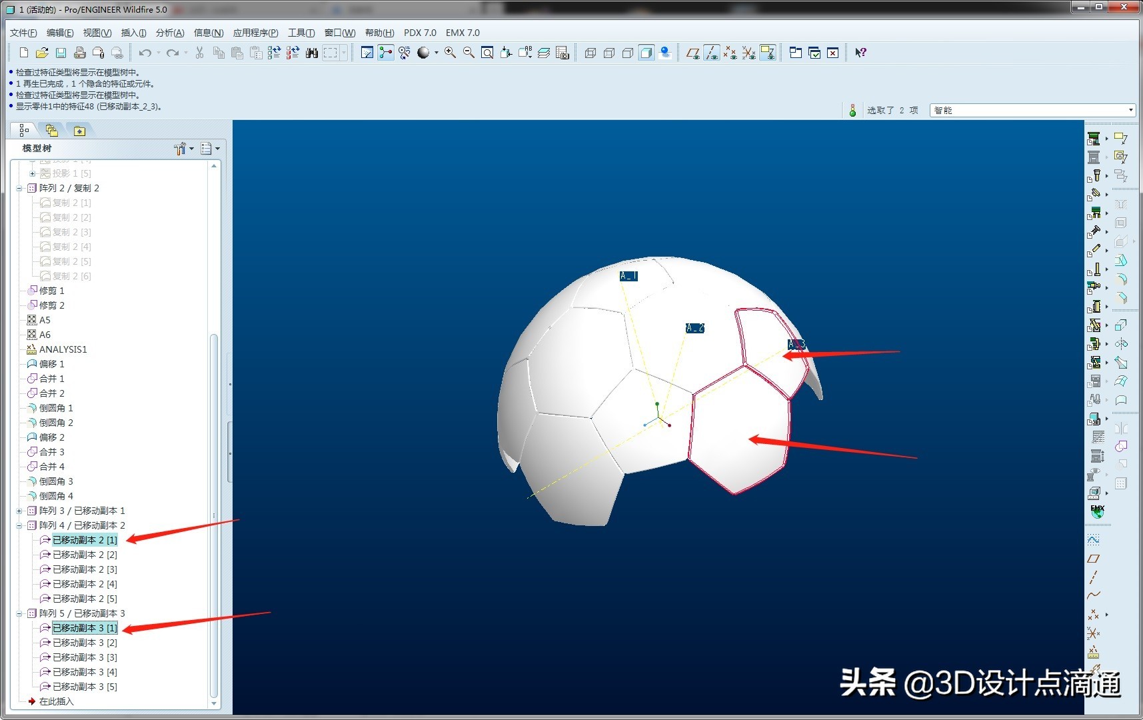This screenshot has width=1143, height=720.
Task: Open the 插入(I) menu
Action: click(133, 33)
